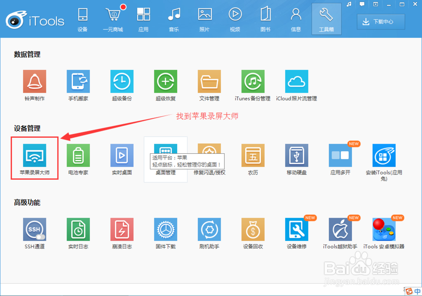This screenshot has height=296, width=422.
Task: Switch to the 图书 books tab
Action: point(265,19)
